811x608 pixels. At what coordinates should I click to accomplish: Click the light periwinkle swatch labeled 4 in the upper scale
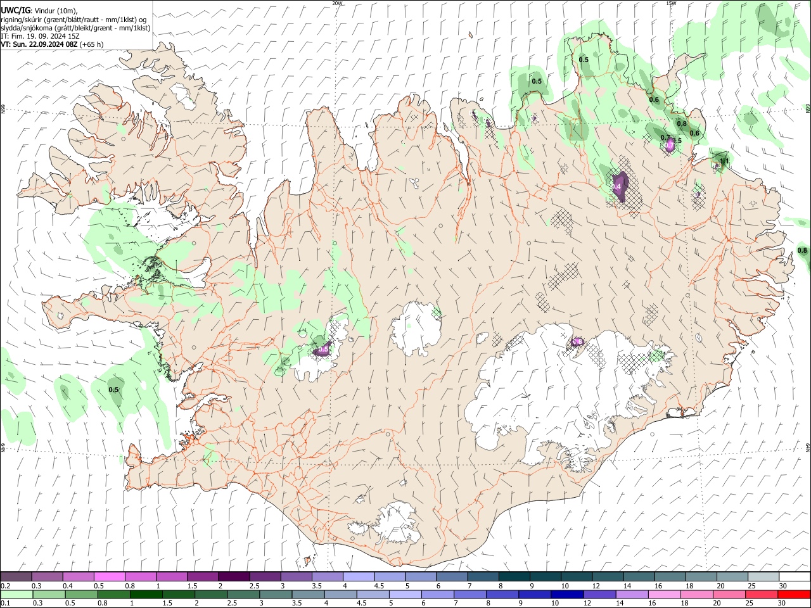(358, 577)
